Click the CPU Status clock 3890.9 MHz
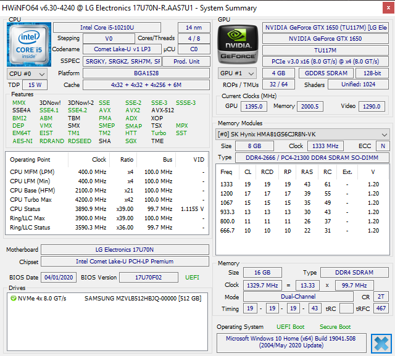 (x=91, y=209)
